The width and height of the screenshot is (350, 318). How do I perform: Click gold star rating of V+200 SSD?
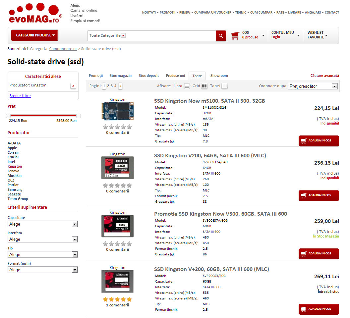tap(117, 299)
